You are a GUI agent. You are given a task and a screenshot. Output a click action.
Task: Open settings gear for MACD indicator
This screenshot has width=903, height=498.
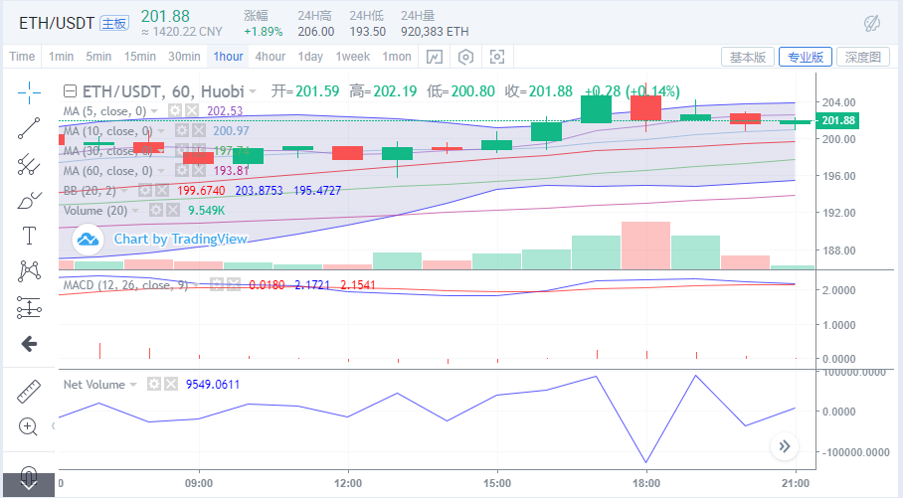(x=216, y=284)
